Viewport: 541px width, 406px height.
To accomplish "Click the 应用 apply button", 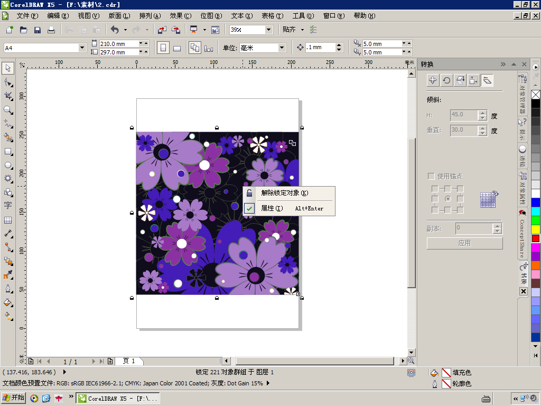I will click(464, 243).
